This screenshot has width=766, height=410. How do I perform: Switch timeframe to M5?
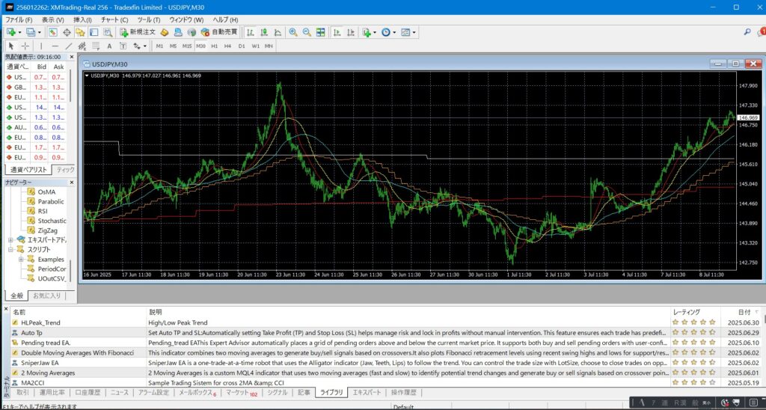click(173, 46)
